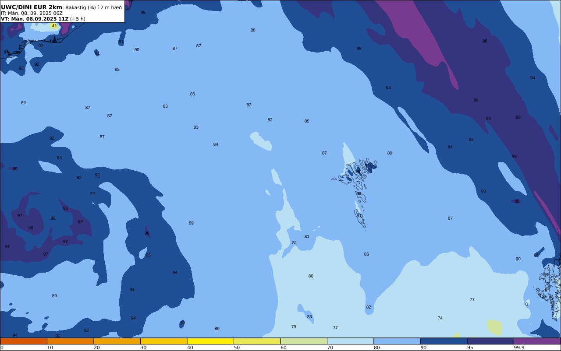561x351 pixels.
Task: Click the pale yellow 50–60 legend segment
Action: point(257,341)
